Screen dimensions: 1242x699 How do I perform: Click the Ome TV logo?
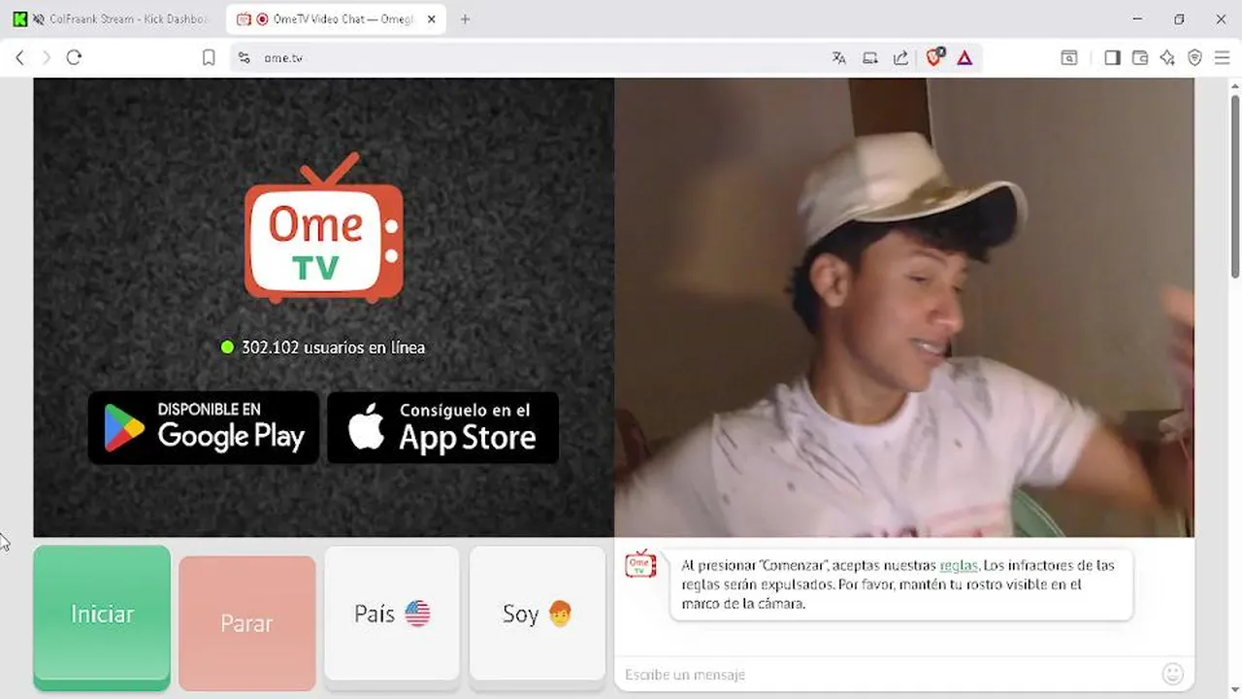[323, 228]
